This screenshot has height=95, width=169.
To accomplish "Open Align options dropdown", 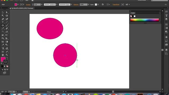I will pyautogui.click(x=108, y=4).
